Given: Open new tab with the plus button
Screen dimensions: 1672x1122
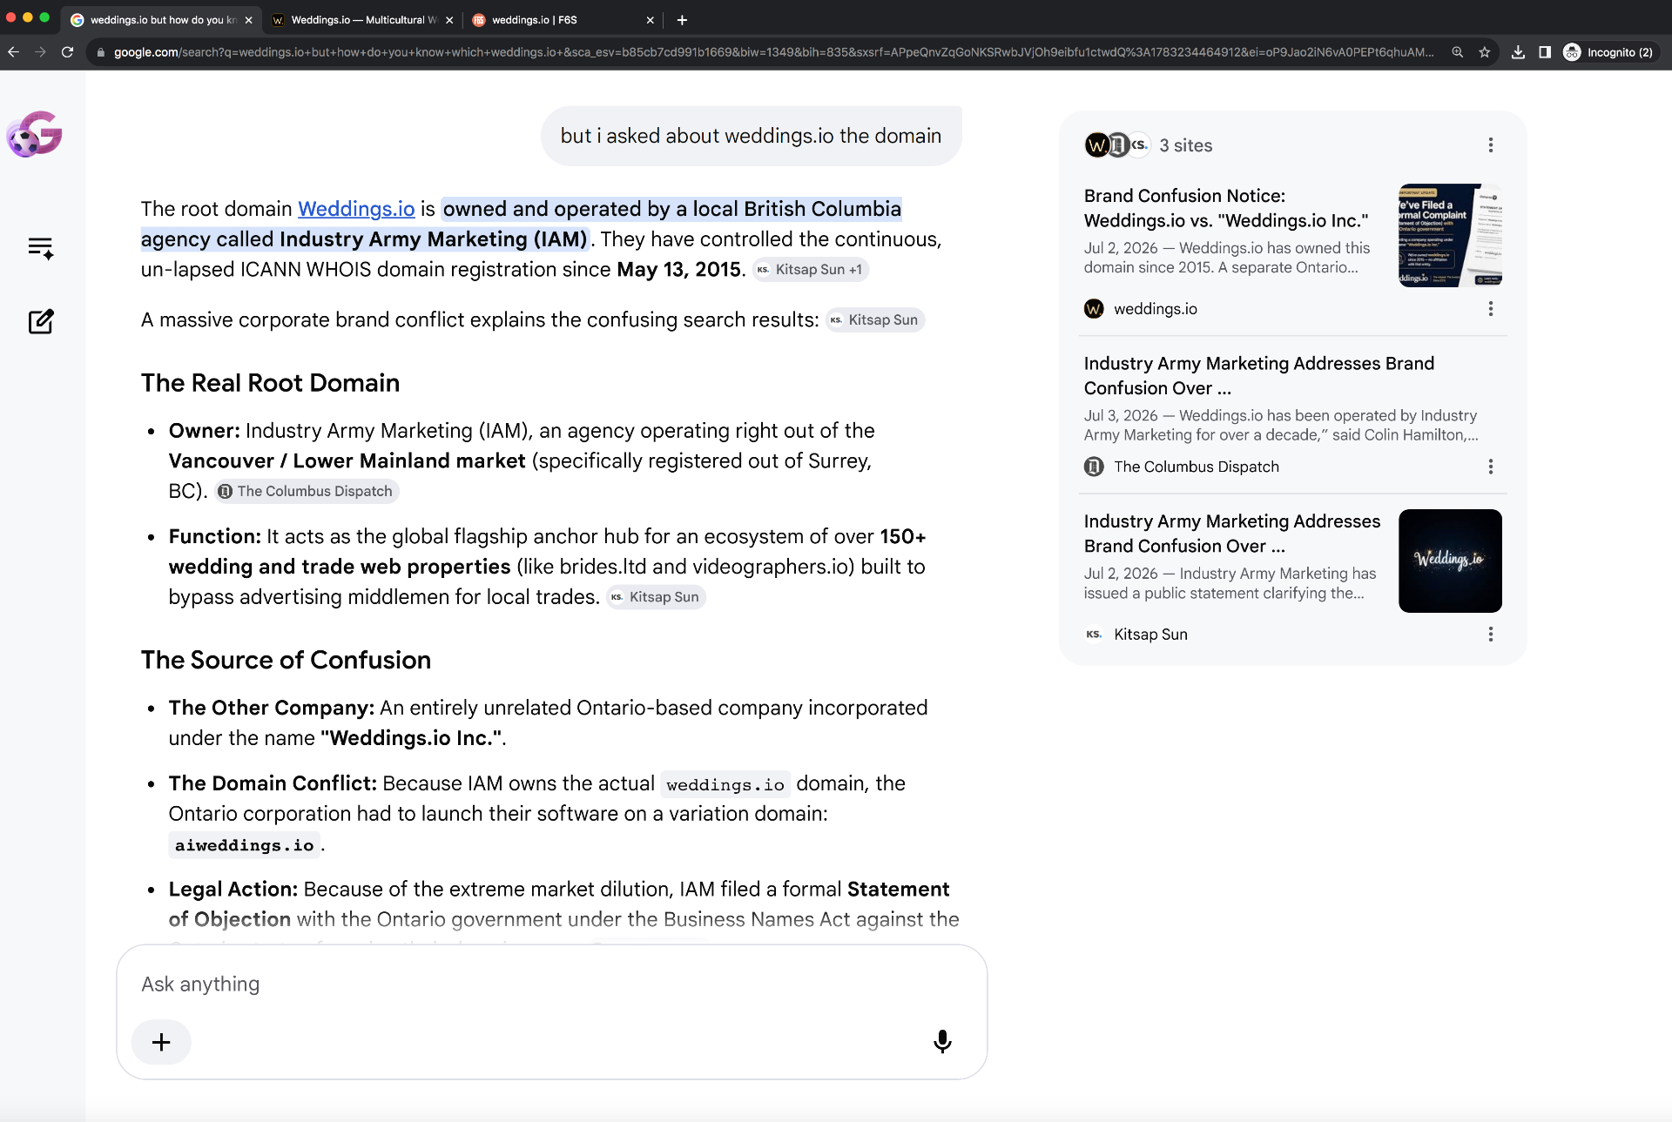Looking at the screenshot, I should [x=682, y=19].
